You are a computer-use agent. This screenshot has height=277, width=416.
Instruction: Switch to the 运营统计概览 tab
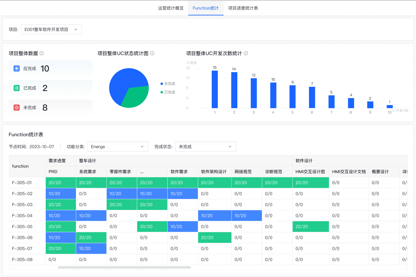click(x=171, y=8)
